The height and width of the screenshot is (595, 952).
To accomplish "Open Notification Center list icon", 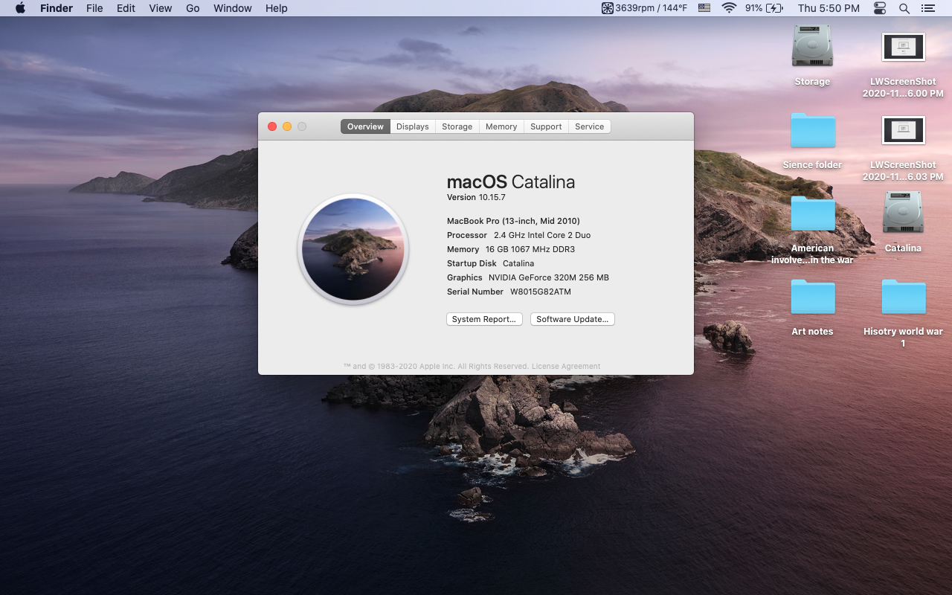I will coord(927,8).
